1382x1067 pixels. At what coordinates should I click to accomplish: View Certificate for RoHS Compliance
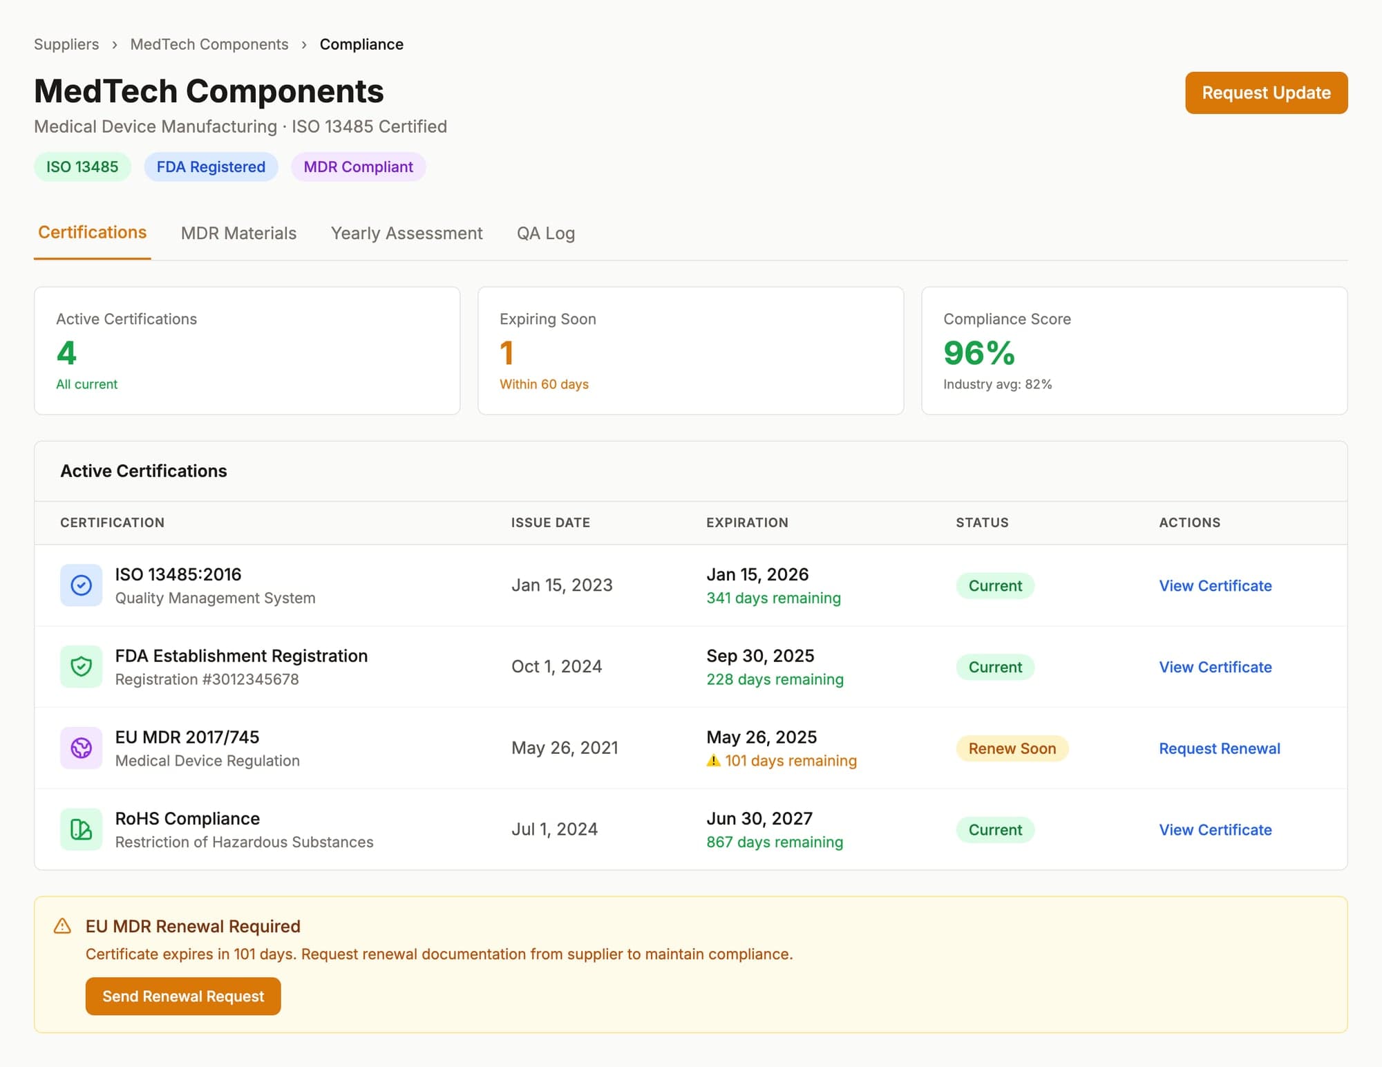tap(1215, 829)
